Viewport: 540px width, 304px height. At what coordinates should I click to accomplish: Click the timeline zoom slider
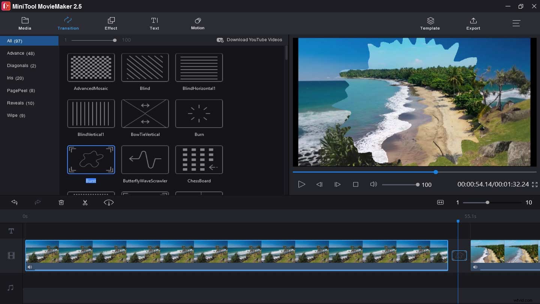click(x=487, y=203)
